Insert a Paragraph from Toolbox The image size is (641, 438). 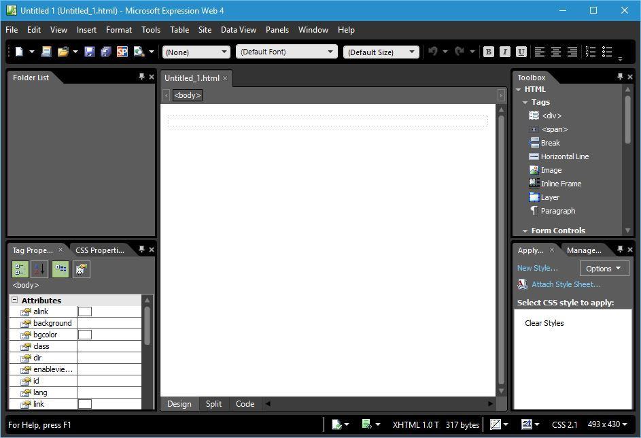point(552,211)
